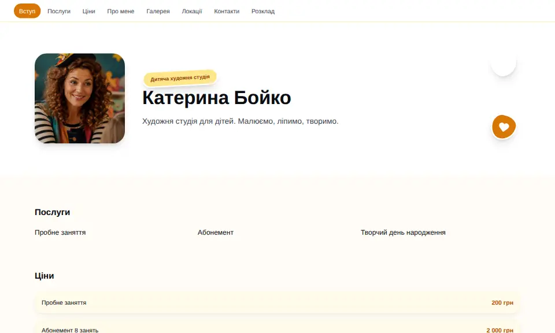Select the Локації navigation item
The image size is (555, 333).
click(x=192, y=12)
